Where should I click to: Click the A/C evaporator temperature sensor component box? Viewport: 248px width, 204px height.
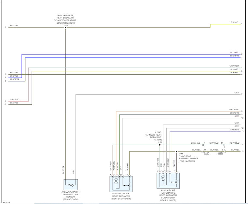point(71,185)
